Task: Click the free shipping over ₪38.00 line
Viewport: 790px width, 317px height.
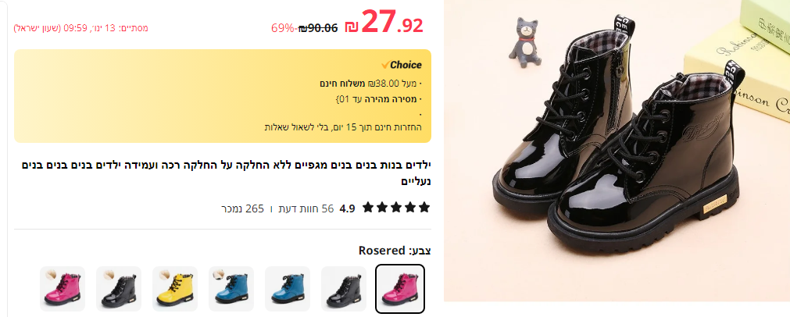Action: [x=370, y=84]
